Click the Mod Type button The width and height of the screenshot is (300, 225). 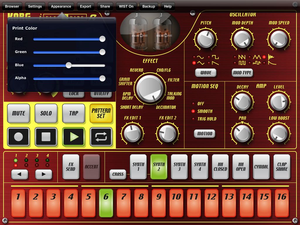pyautogui.click(x=242, y=73)
